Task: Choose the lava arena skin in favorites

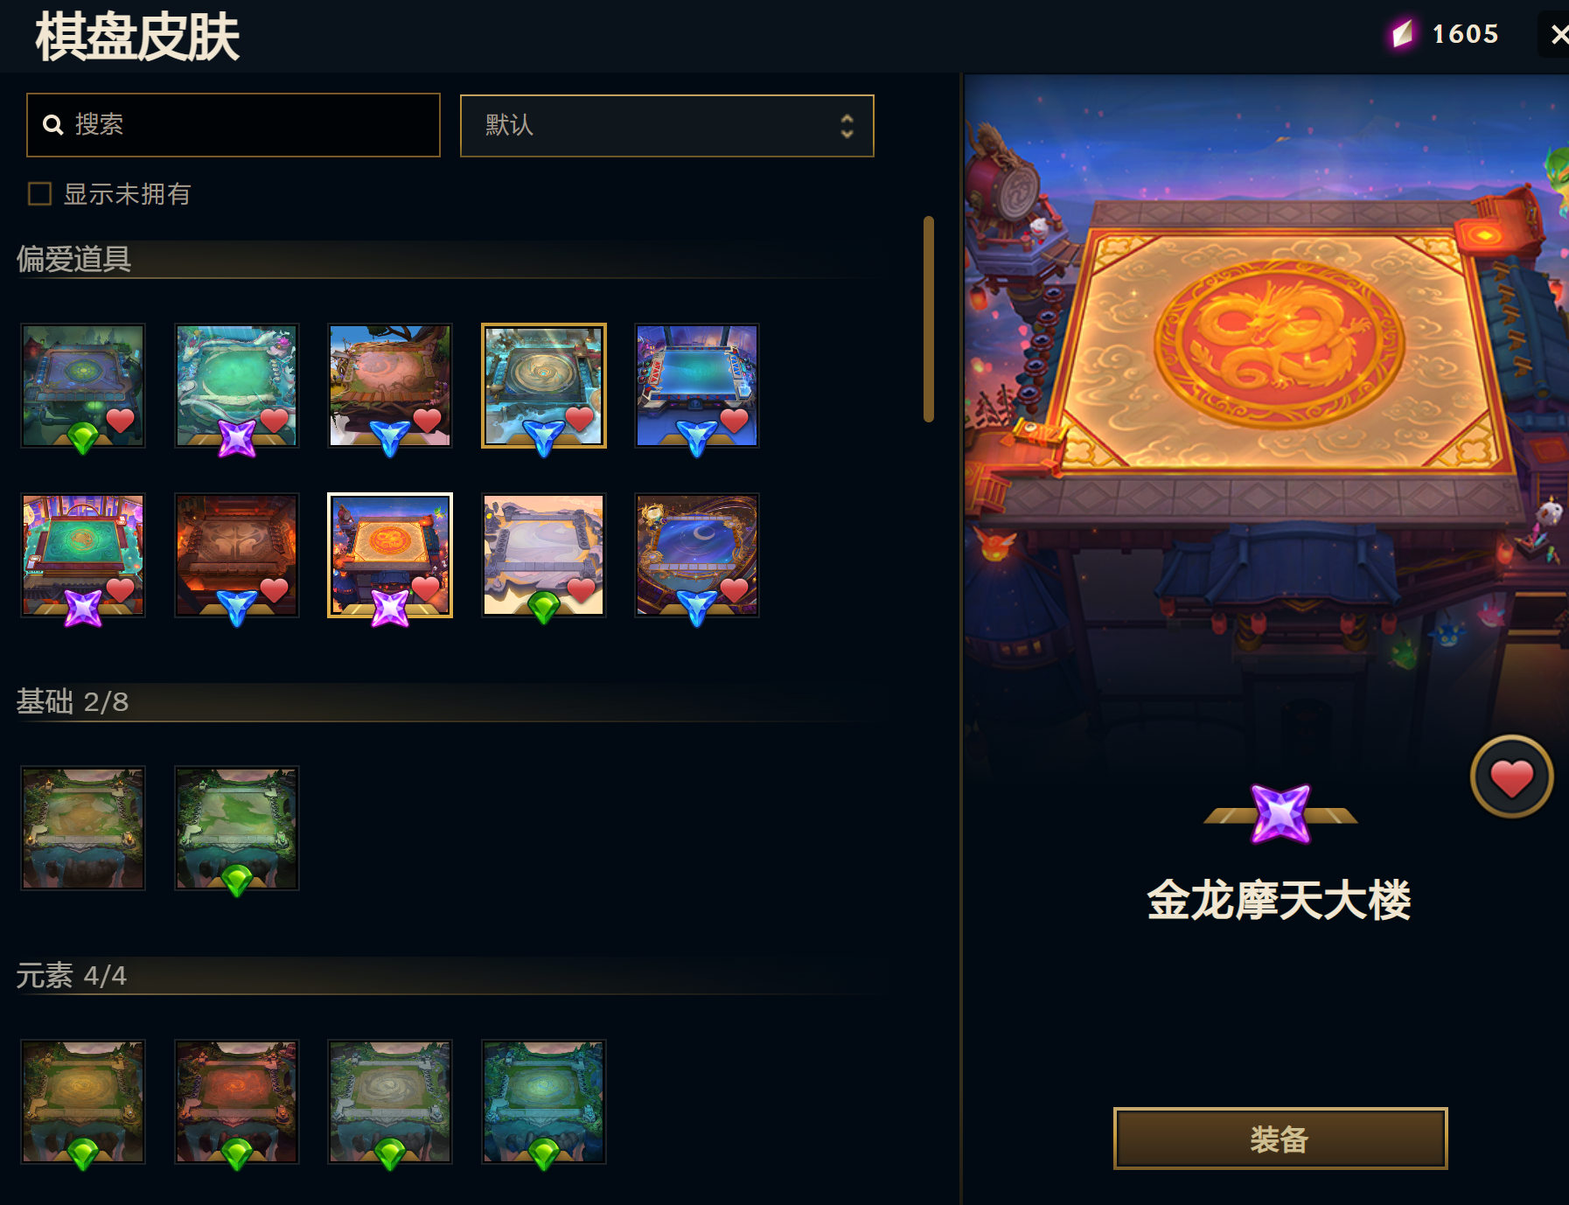Action: [237, 555]
